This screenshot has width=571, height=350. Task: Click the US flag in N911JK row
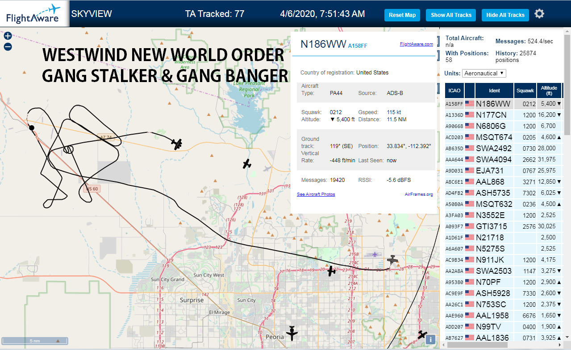point(470,259)
